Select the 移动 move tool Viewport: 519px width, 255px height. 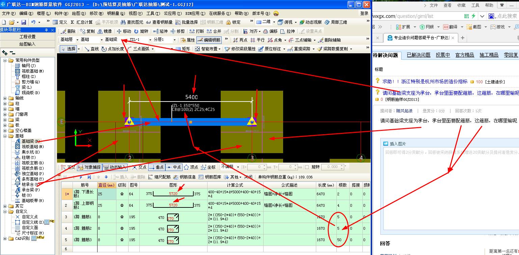[x=124, y=31]
